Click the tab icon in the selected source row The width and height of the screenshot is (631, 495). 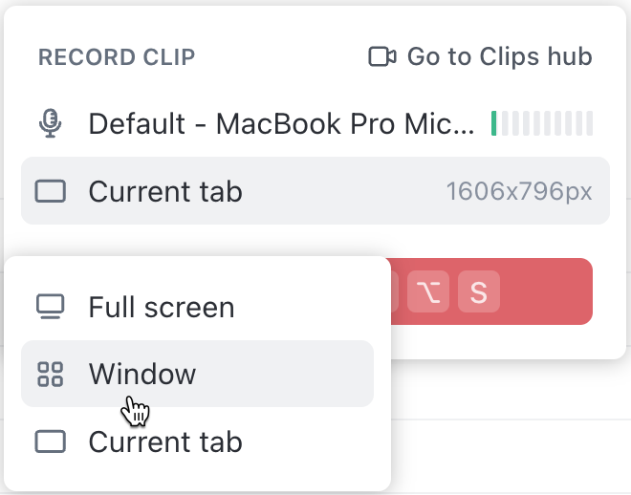(x=51, y=191)
